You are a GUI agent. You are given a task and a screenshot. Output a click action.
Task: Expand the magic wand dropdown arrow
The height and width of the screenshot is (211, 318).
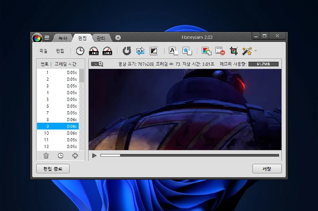(256, 51)
